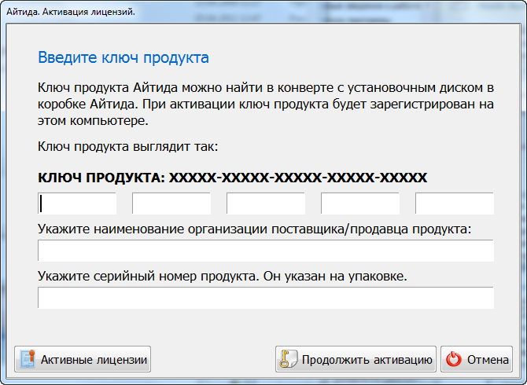The height and width of the screenshot is (385, 527).
Task: Cancel activation with Отмена button
Action: (x=477, y=359)
